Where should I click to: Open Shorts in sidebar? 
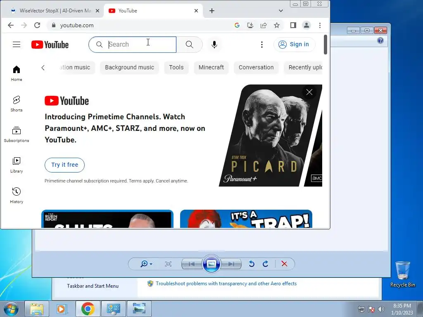pos(17,104)
